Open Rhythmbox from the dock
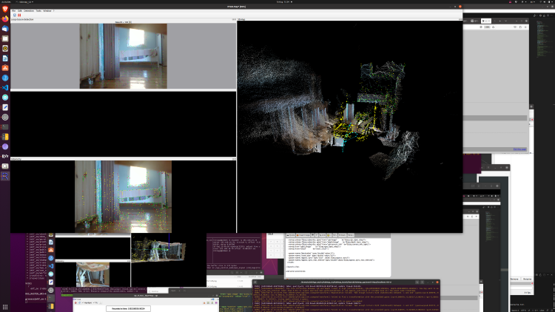Viewport: 555px width, 312px height. tap(5, 48)
